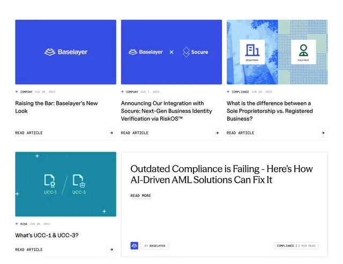This screenshot has width=343, height=264.
Task: Click arrow icon for UCC-1 & UCC-3 article
Action: point(111,250)
